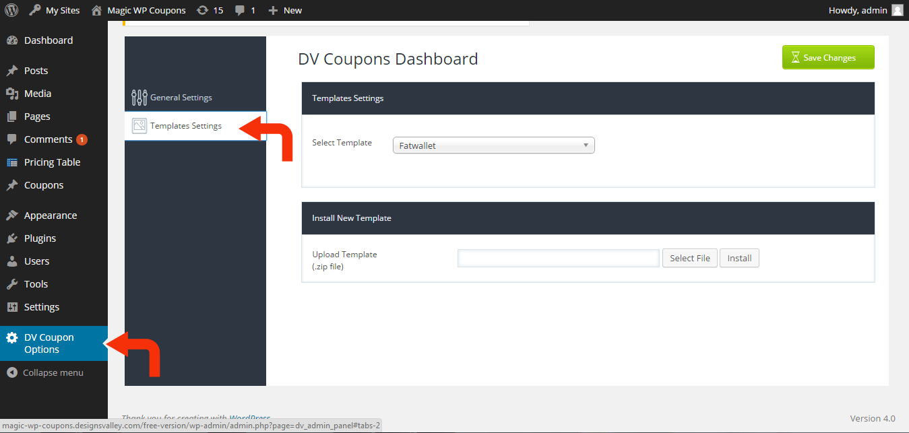Click the DV Coupons Dashboard heading
909x433 pixels.
click(388, 59)
